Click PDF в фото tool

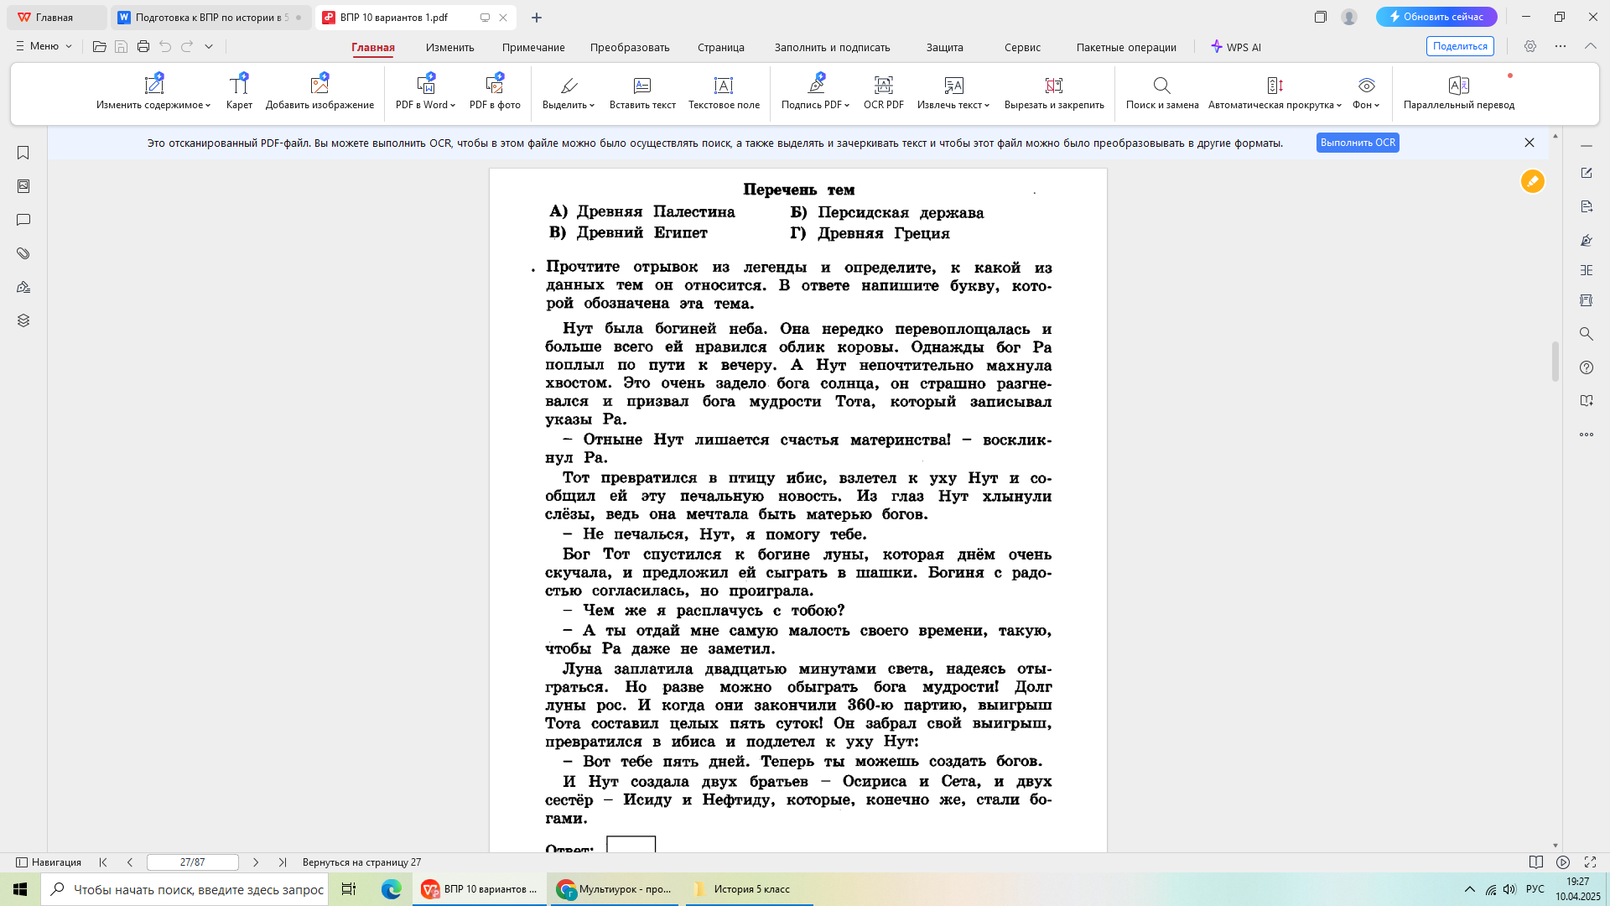495,92
